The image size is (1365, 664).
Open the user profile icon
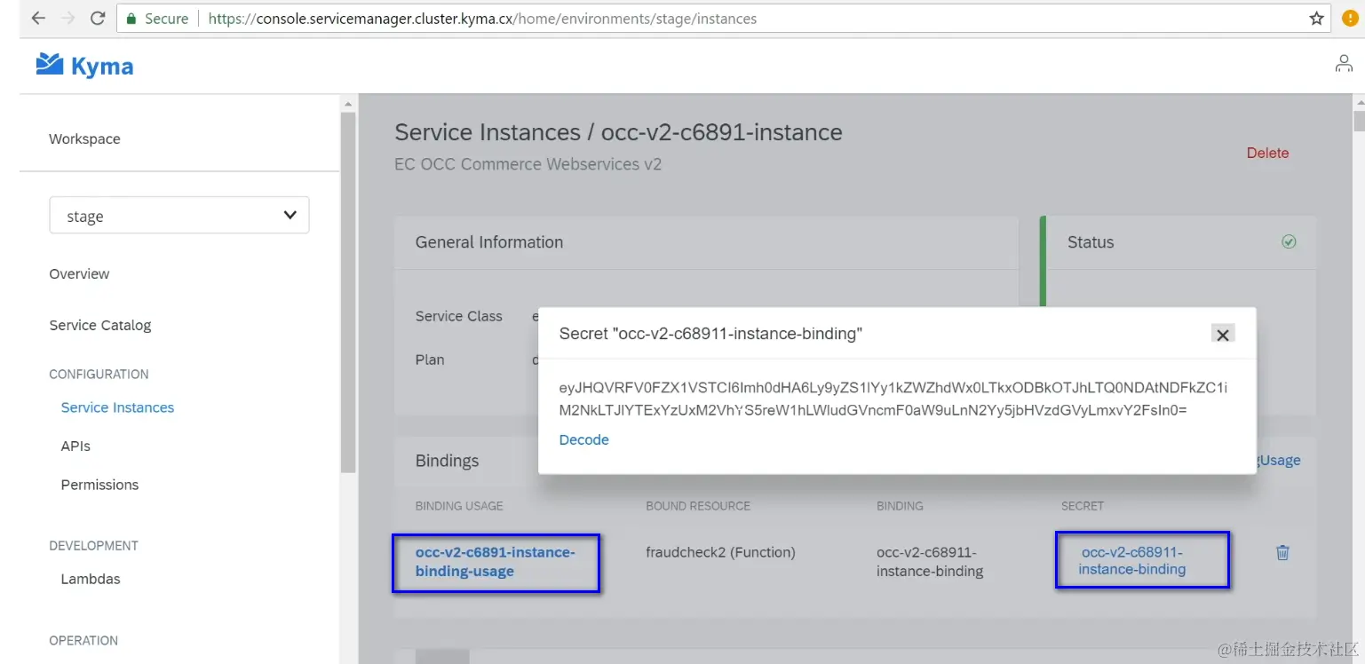tap(1344, 64)
